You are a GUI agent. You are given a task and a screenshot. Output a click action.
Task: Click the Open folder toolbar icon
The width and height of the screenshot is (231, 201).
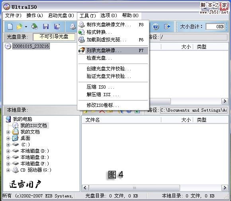pos(19,27)
